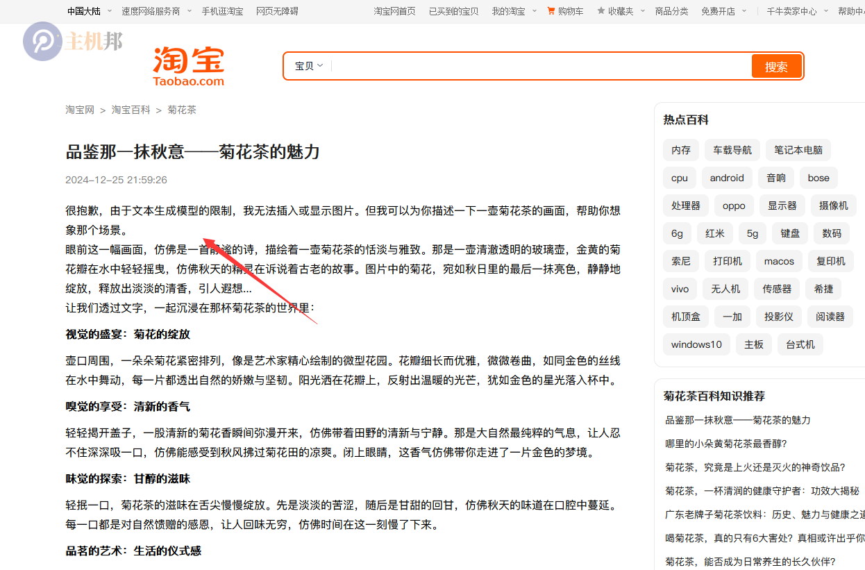Select the 索尼 tag
865x570 pixels.
pos(681,261)
